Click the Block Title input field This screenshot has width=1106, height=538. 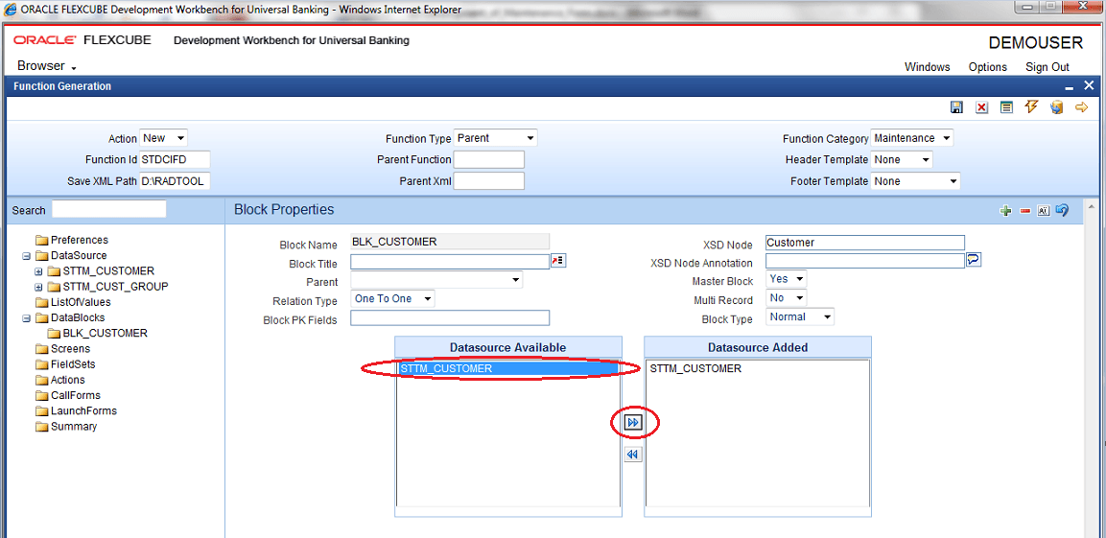click(x=450, y=262)
